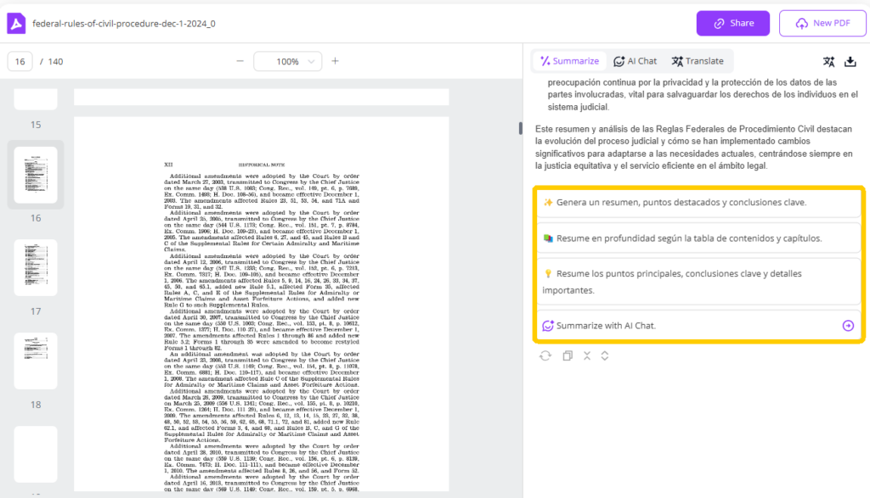This screenshot has width=870, height=498.
Task: Open translation options via the top-right translate icon
Action: [828, 61]
